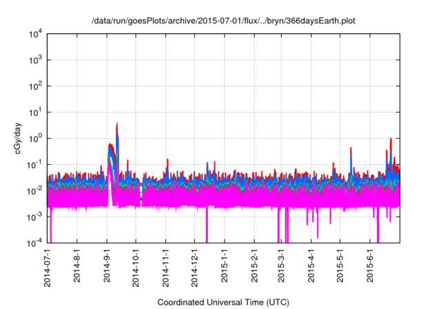The image size is (441, 309).
Task: Click the cGy/day y-axis label
Action: (20, 138)
